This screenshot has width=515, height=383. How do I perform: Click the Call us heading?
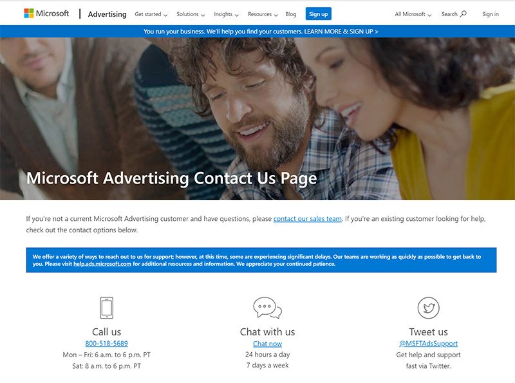(106, 332)
